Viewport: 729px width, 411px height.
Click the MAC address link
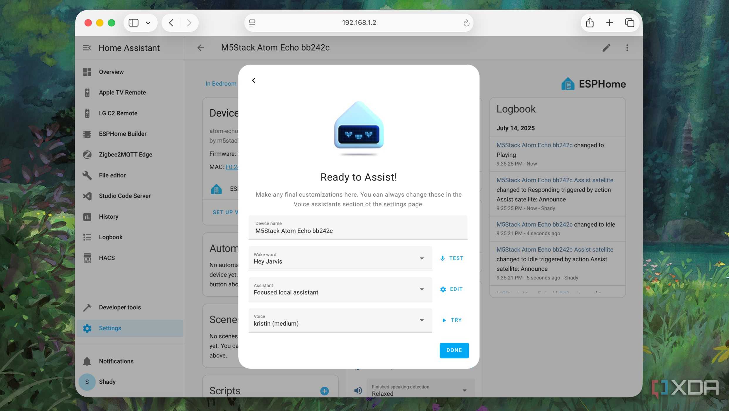232,167
